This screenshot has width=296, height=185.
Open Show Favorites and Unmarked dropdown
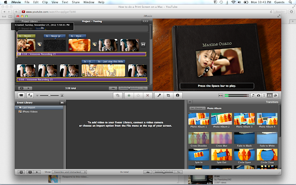(69, 172)
